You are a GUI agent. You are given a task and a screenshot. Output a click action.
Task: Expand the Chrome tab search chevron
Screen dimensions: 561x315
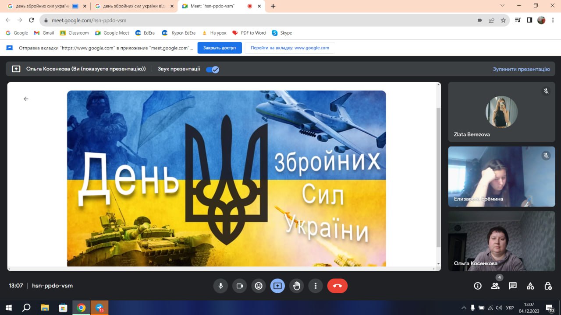tap(502, 6)
